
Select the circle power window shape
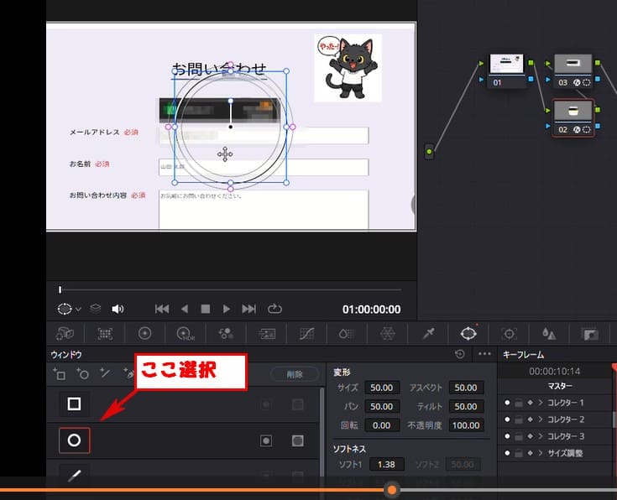pos(74,440)
